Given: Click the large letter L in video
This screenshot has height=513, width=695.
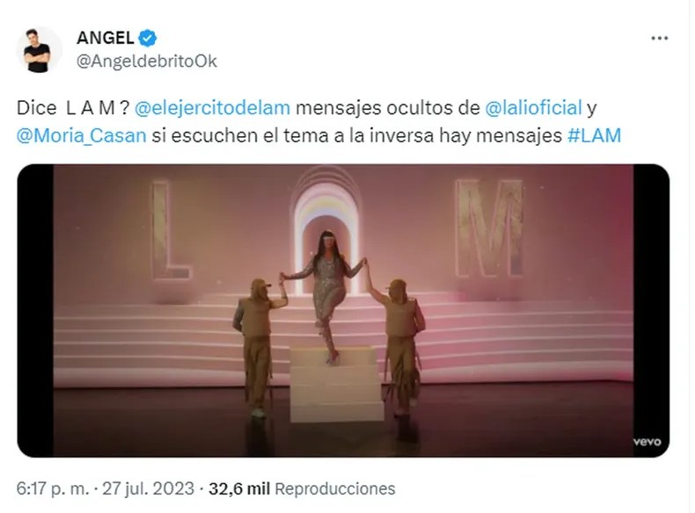Looking at the screenshot, I should point(169,231).
